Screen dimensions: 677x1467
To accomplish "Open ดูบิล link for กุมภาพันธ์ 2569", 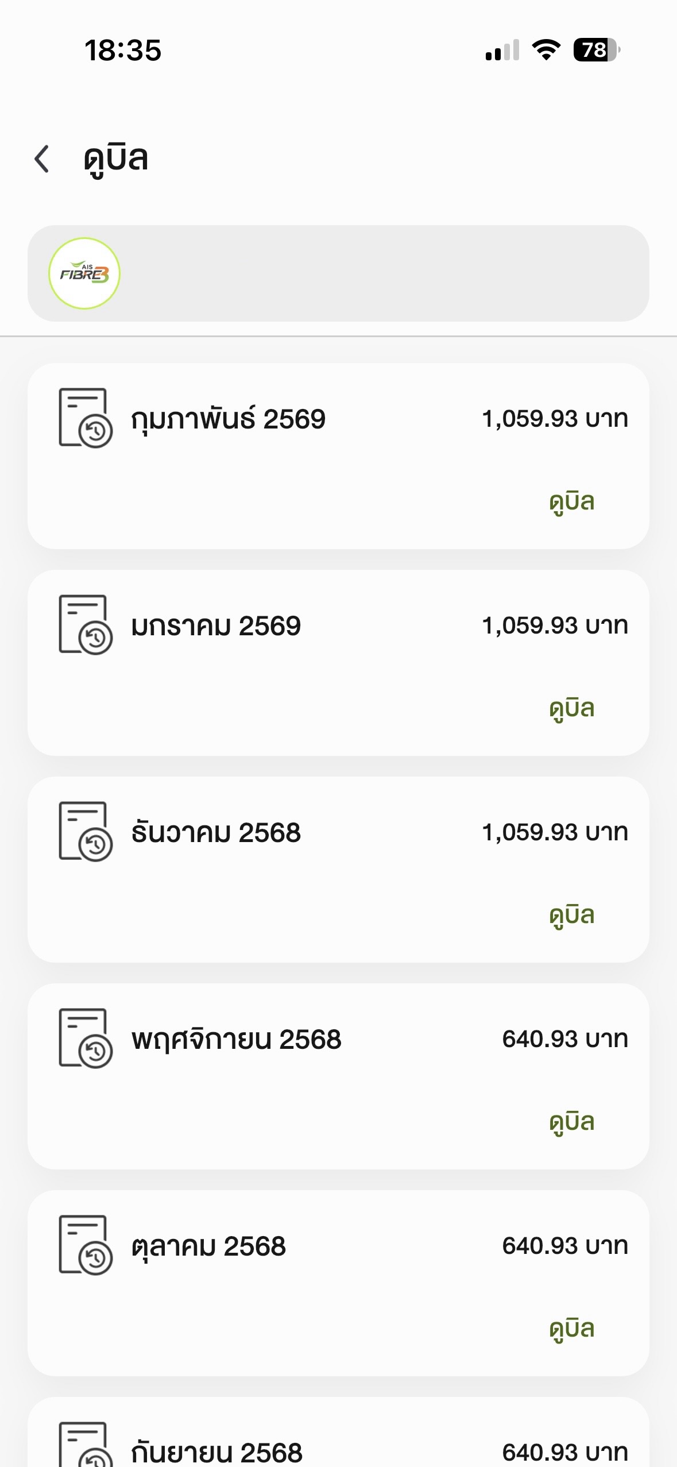I will point(571,502).
